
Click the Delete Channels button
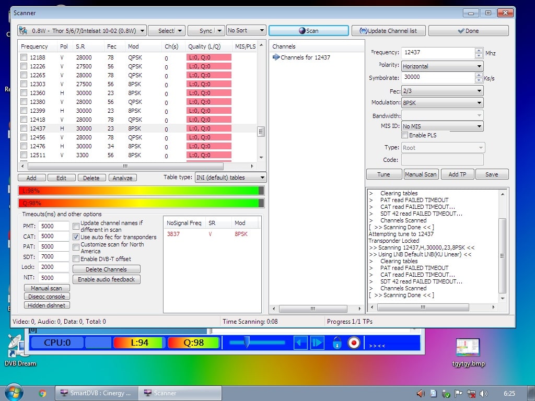(x=106, y=269)
